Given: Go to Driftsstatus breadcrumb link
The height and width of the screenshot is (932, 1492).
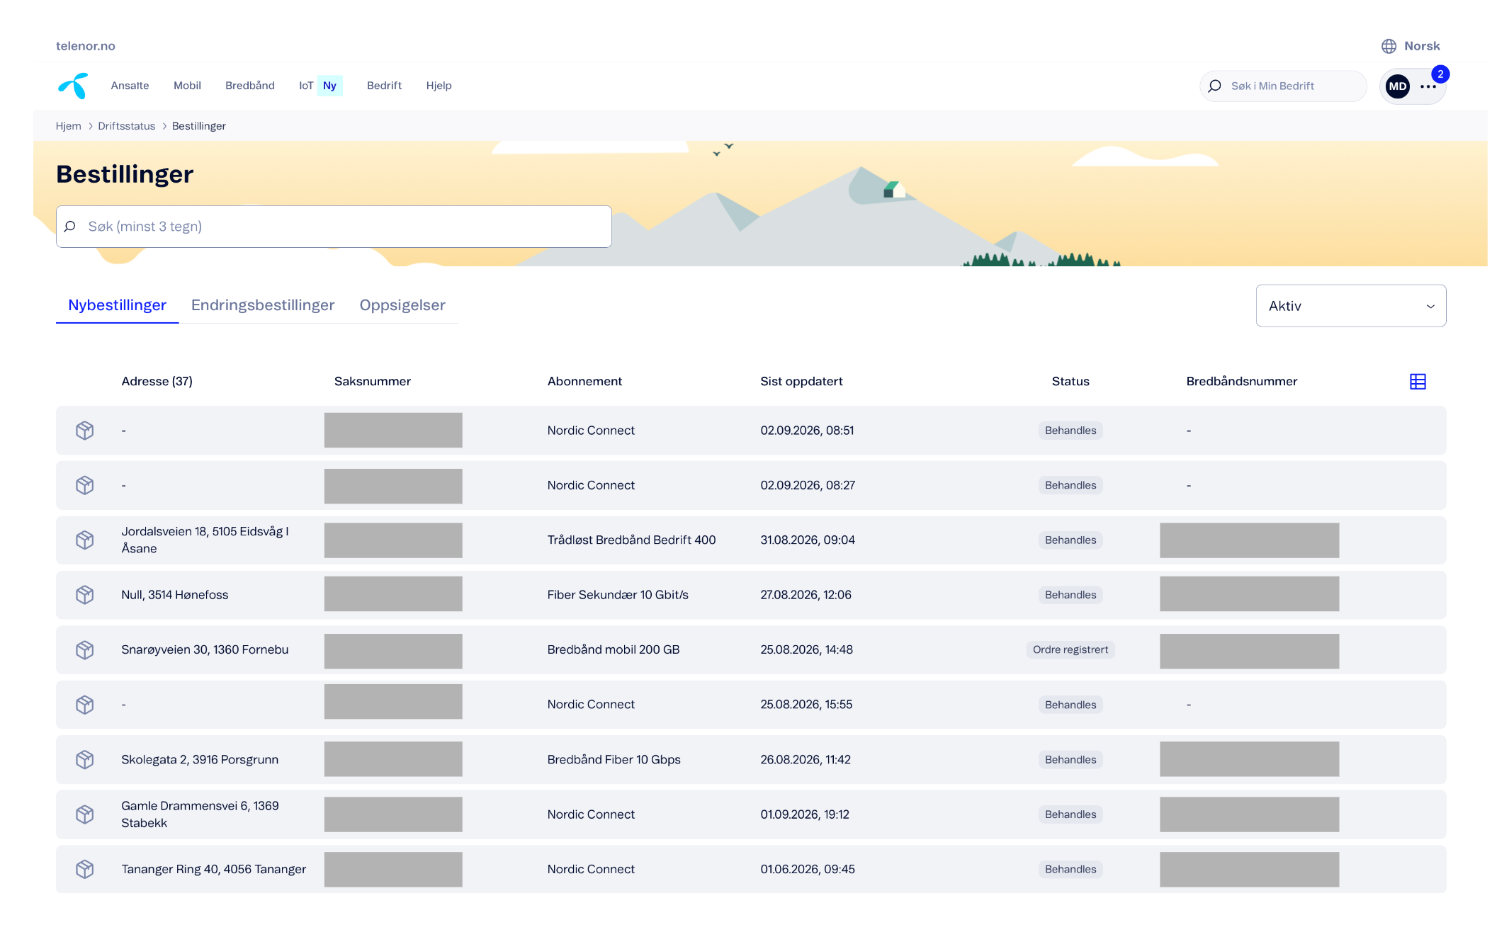Looking at the screenshot, I should (126, 126).
